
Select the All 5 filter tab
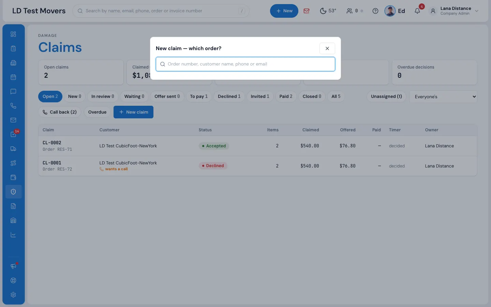(336, 97)
